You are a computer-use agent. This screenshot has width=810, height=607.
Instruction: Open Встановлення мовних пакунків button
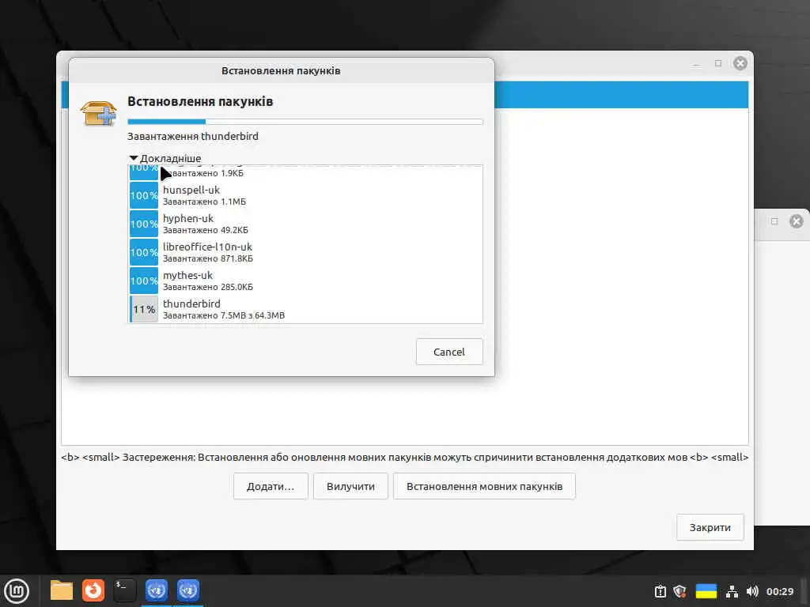click(x=484, y=486)
